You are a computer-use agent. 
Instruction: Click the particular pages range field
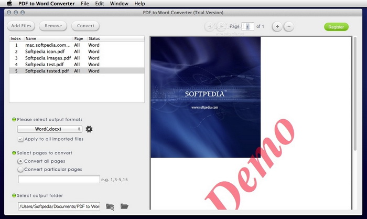point(59,180)
